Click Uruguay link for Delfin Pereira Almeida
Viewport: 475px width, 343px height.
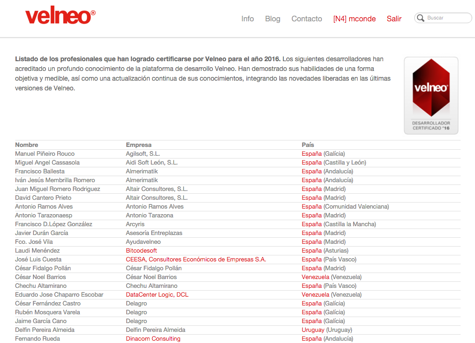click(x=313, y=330)
